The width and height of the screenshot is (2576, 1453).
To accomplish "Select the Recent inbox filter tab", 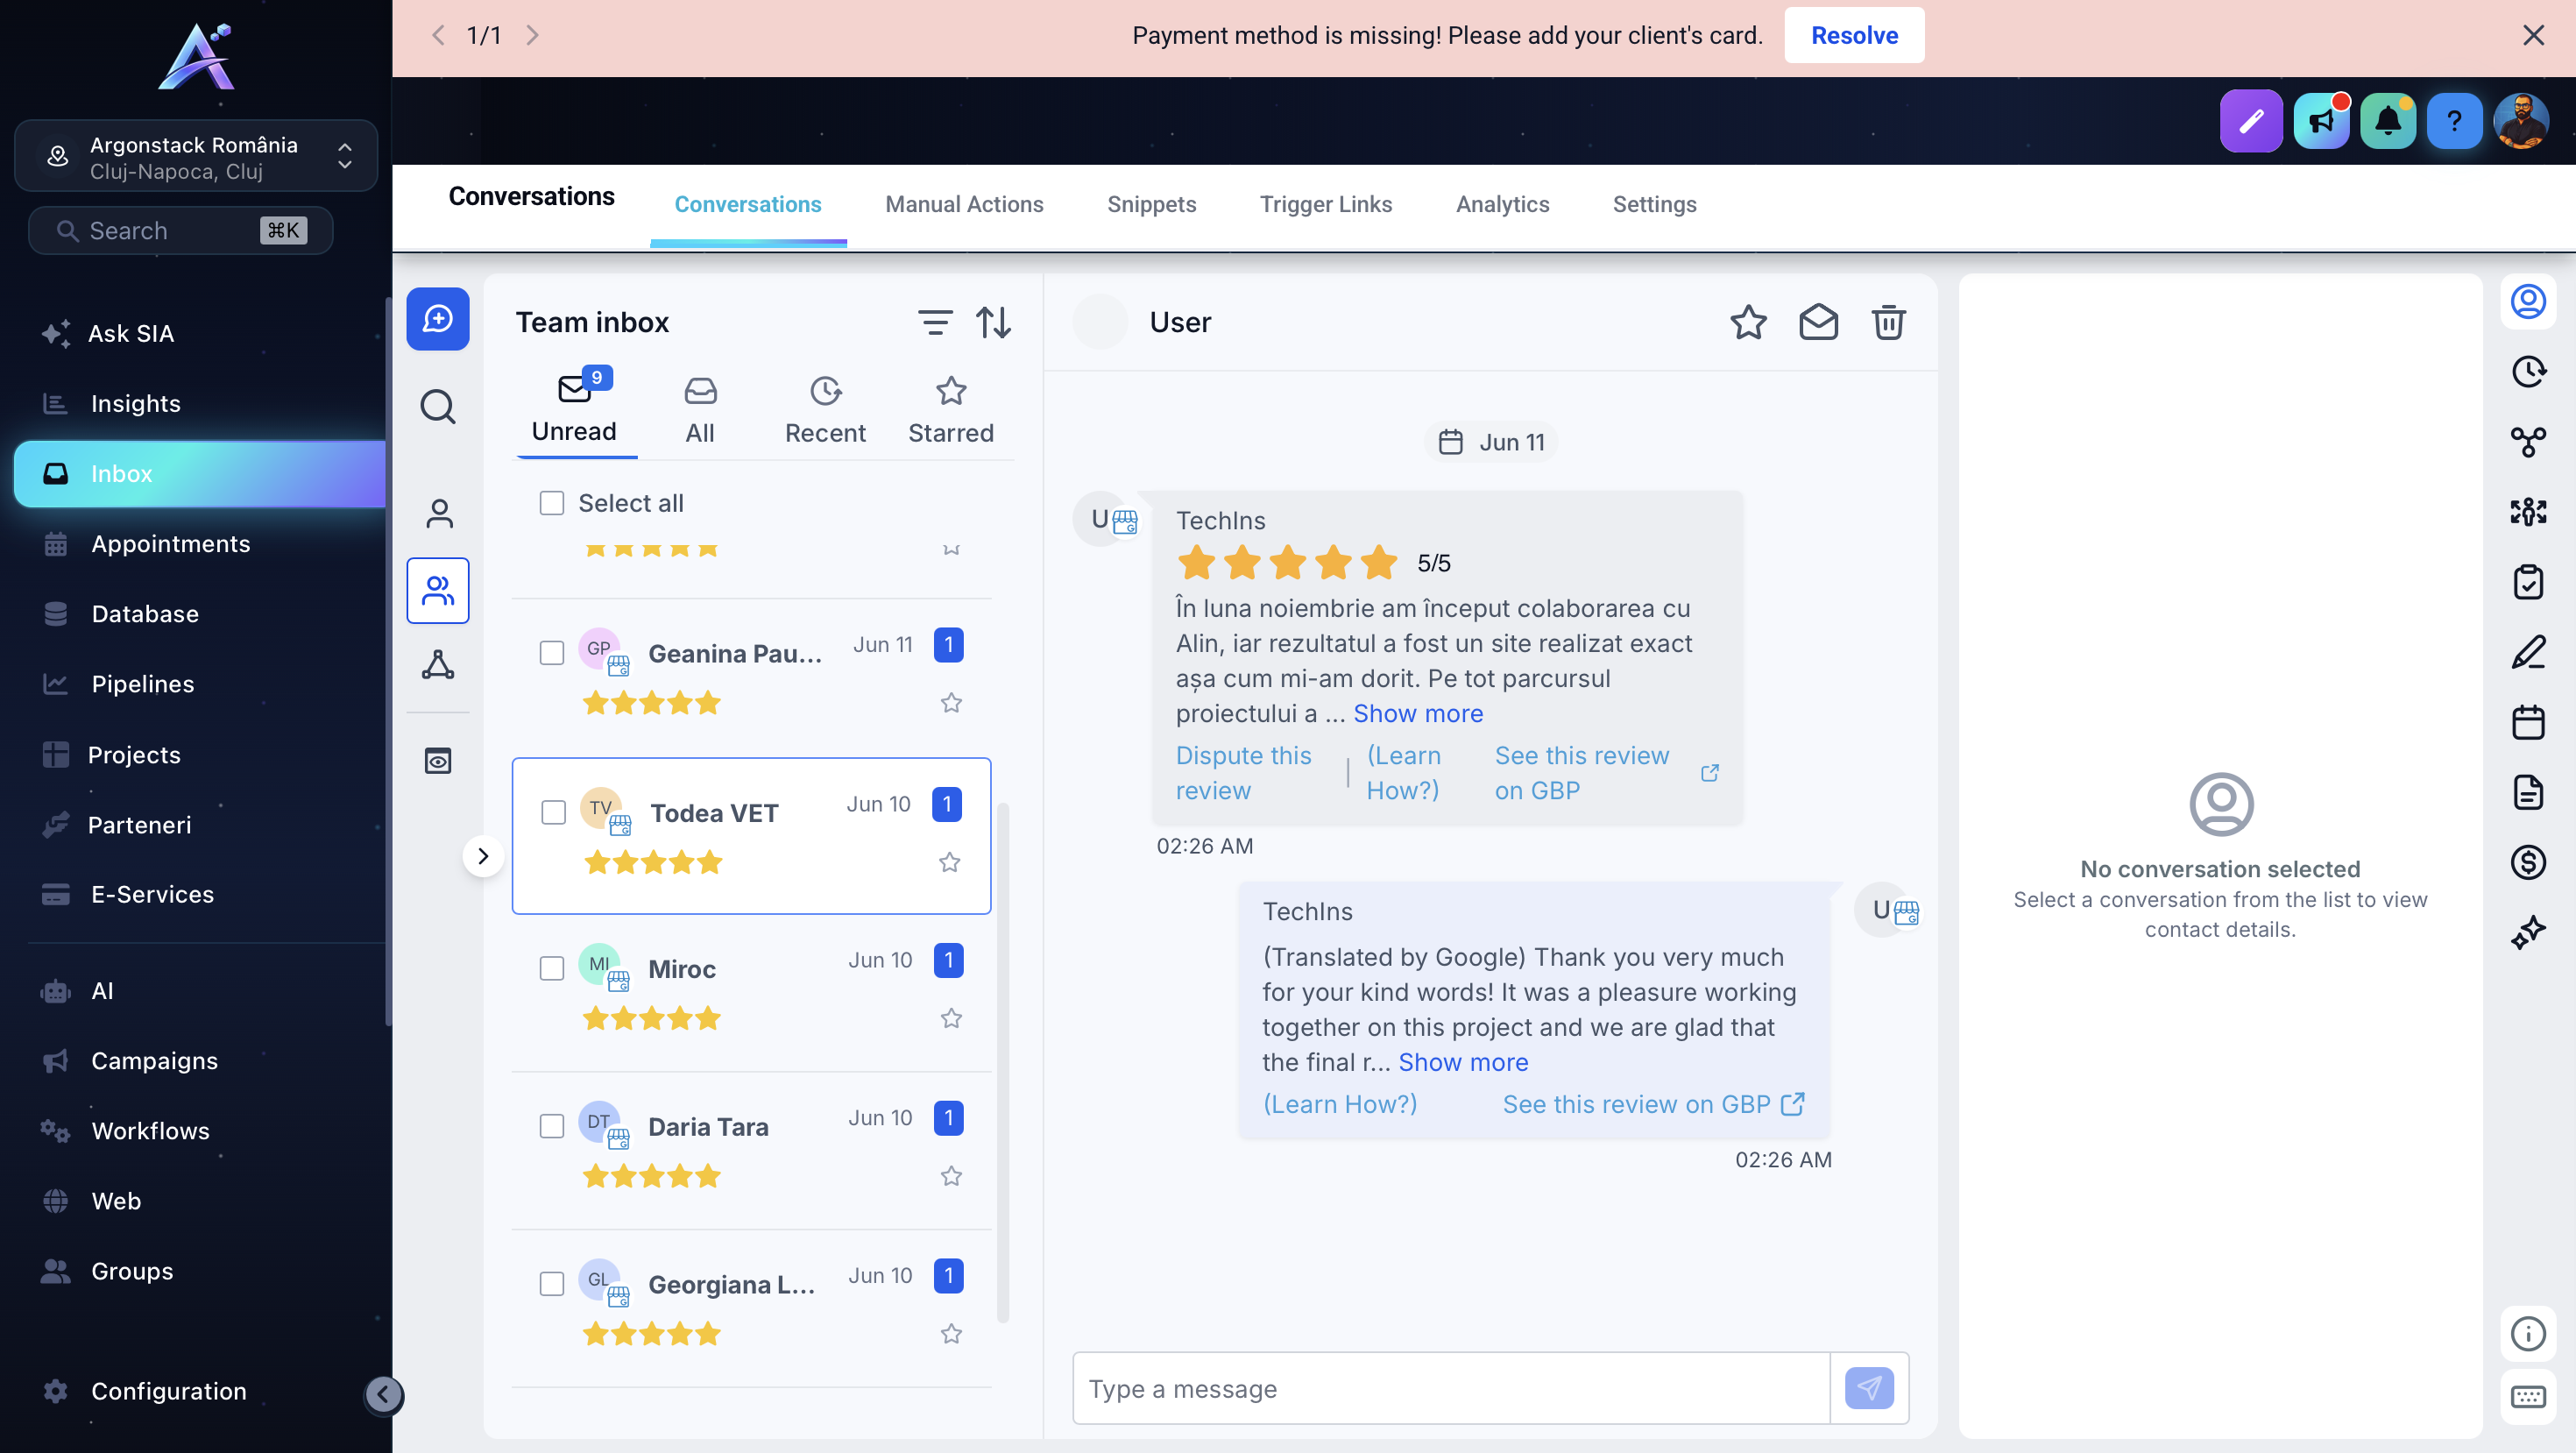I will (x=825, y=410).
